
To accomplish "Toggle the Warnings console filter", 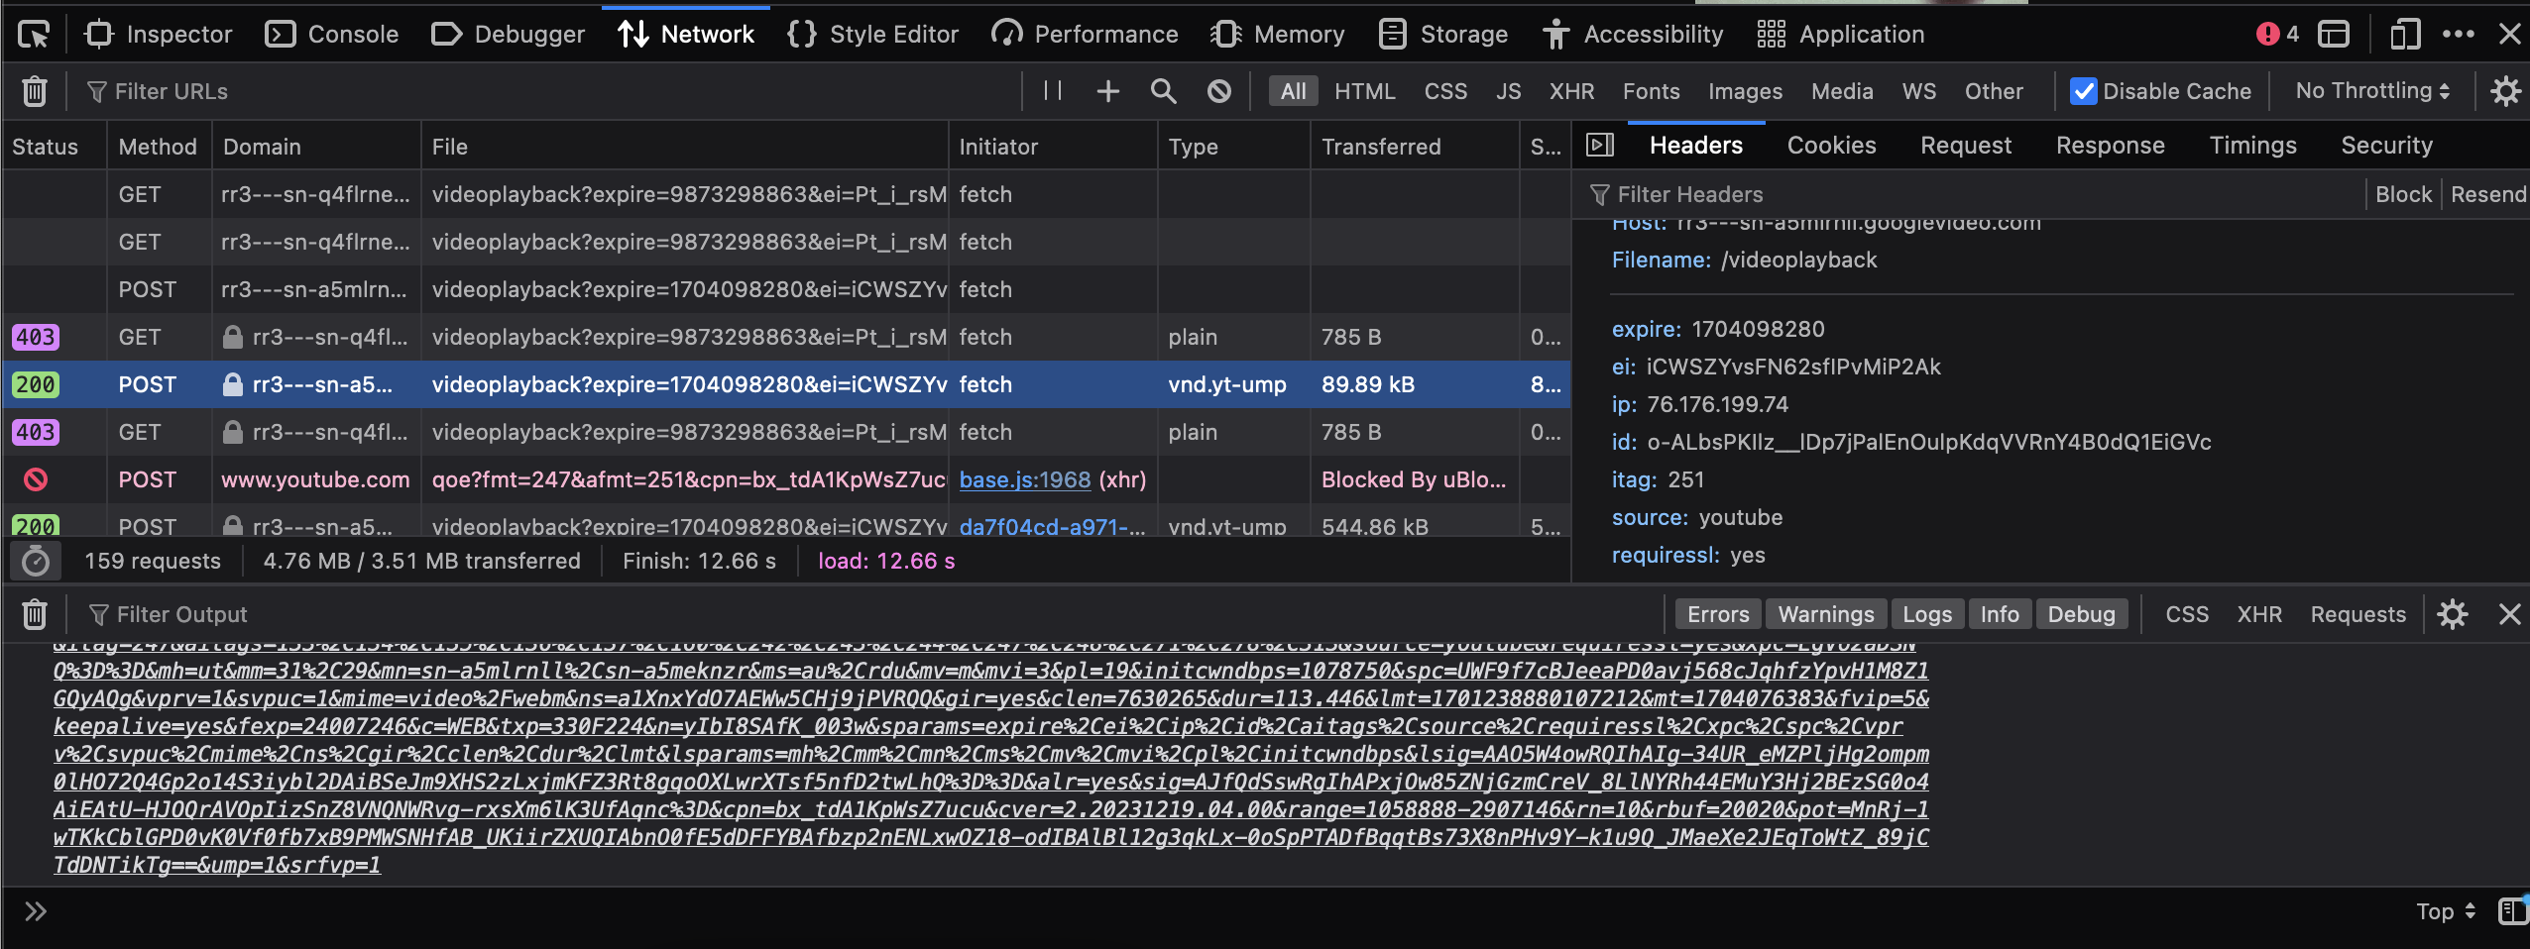I will (x=1825, y=614).
